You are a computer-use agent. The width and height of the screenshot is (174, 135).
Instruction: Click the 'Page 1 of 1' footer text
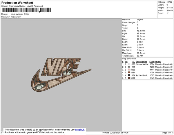167,133
